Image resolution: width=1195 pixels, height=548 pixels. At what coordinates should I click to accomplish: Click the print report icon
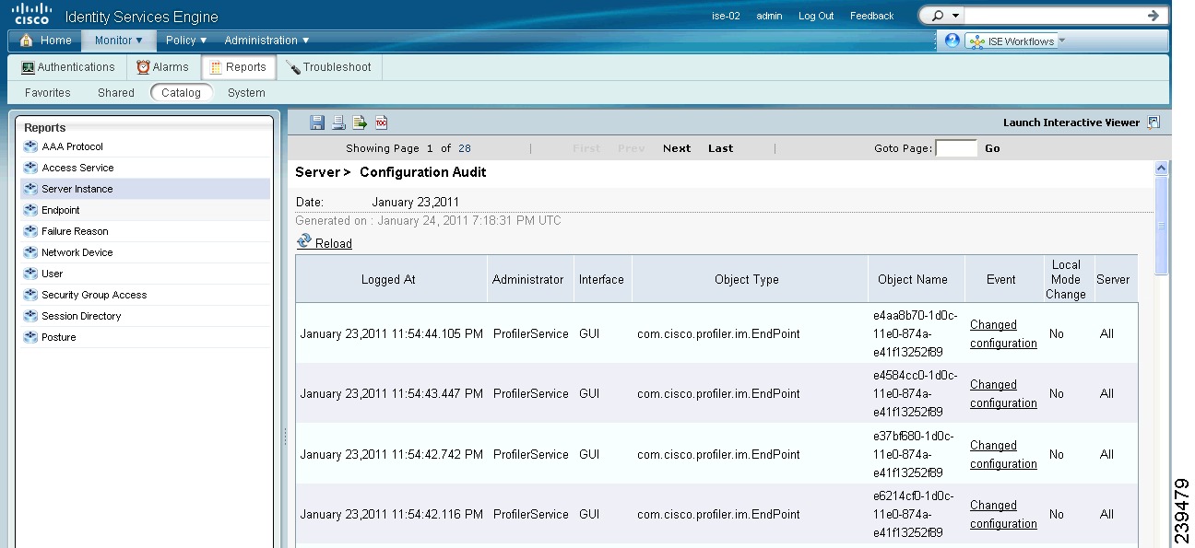pyautogui.click(x=338, y=122)
